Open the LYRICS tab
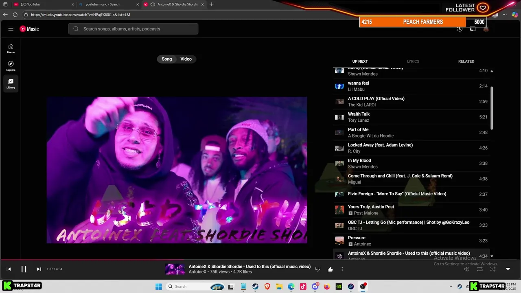Viewport: 521px width, 293px height. tap(413, 61)
